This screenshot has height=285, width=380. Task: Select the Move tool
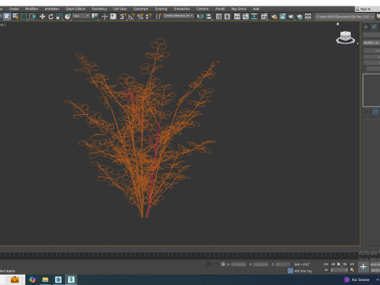coord(42,17)
